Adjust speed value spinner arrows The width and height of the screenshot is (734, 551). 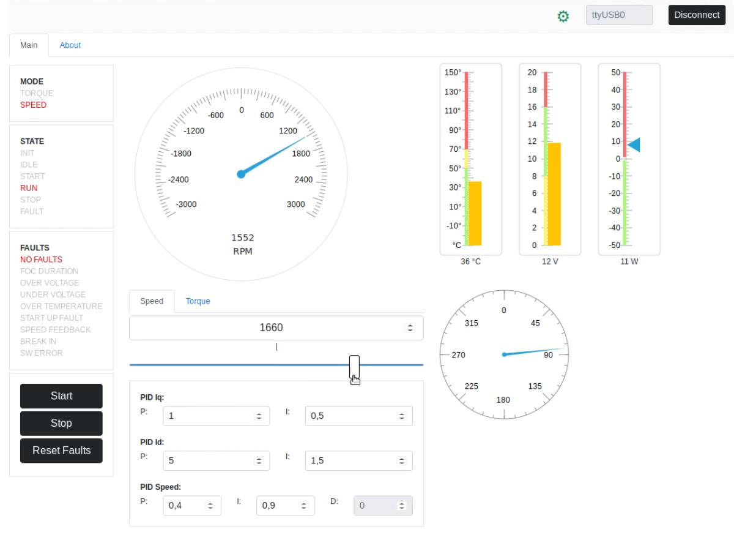click(410, 328)
